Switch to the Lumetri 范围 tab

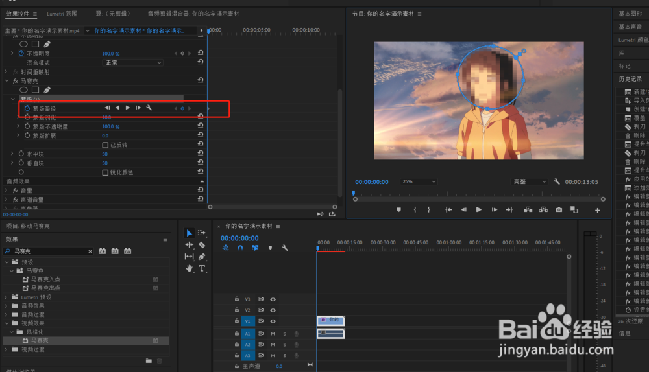click(x=62, y=14)
